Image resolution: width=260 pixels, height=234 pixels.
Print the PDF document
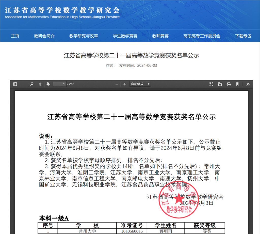click(x=229, y=84)
